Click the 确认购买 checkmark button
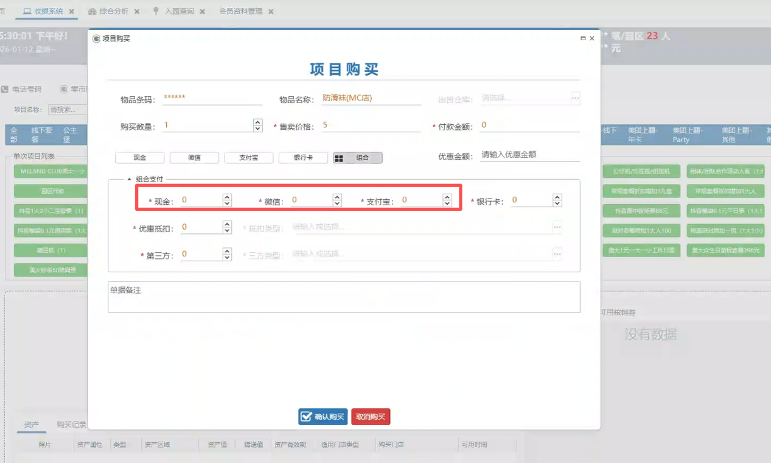The width and height of the screenshot is (771, 463). (x=323, y=417)
